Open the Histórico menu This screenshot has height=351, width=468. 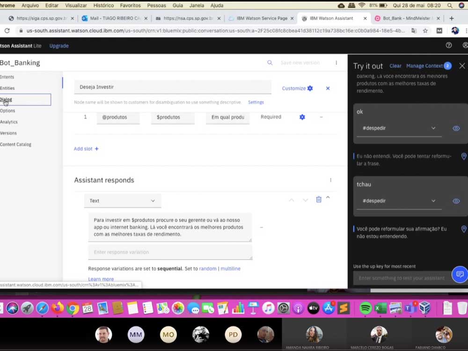(103, 5)
